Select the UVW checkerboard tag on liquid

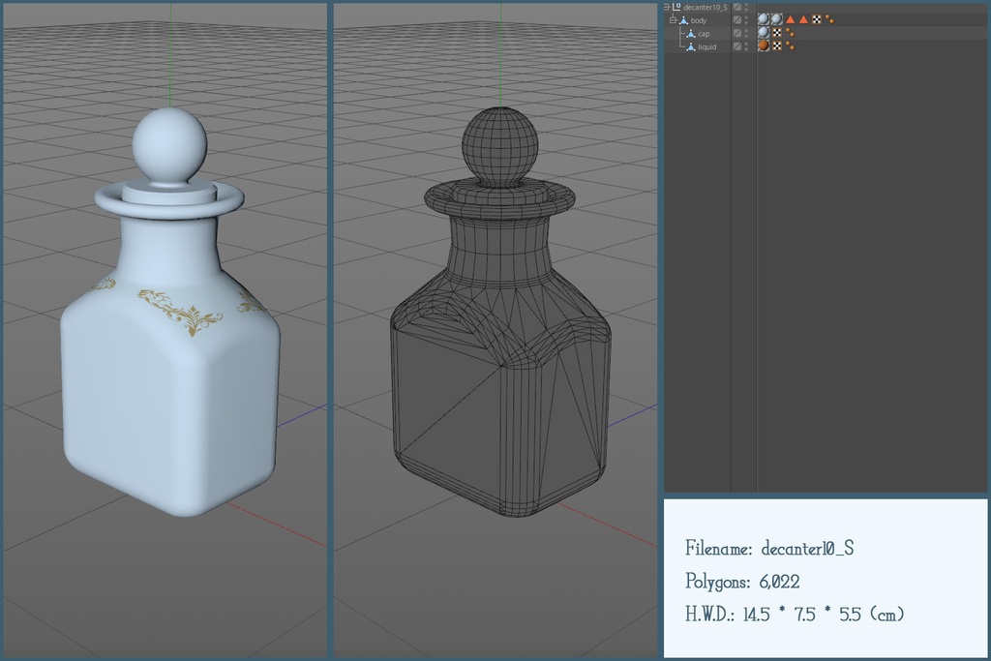[777, 46]
